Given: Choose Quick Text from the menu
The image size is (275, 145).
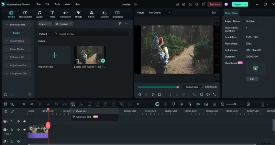Looking at the screenshot, I should pos(82,111).
